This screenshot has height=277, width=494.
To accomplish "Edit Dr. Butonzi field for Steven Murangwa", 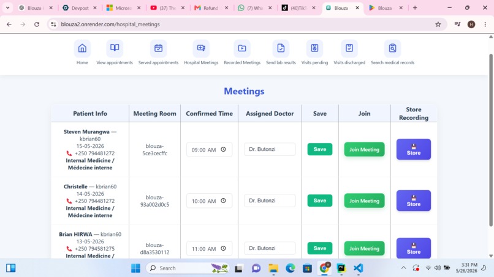I will click(270, 149).
